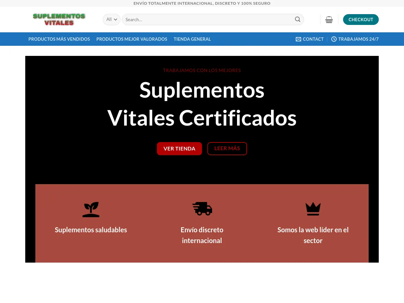The width and height of the screenshot is (404, 303).
Task: Open the All category dropdown
Action: coord(111,19)
